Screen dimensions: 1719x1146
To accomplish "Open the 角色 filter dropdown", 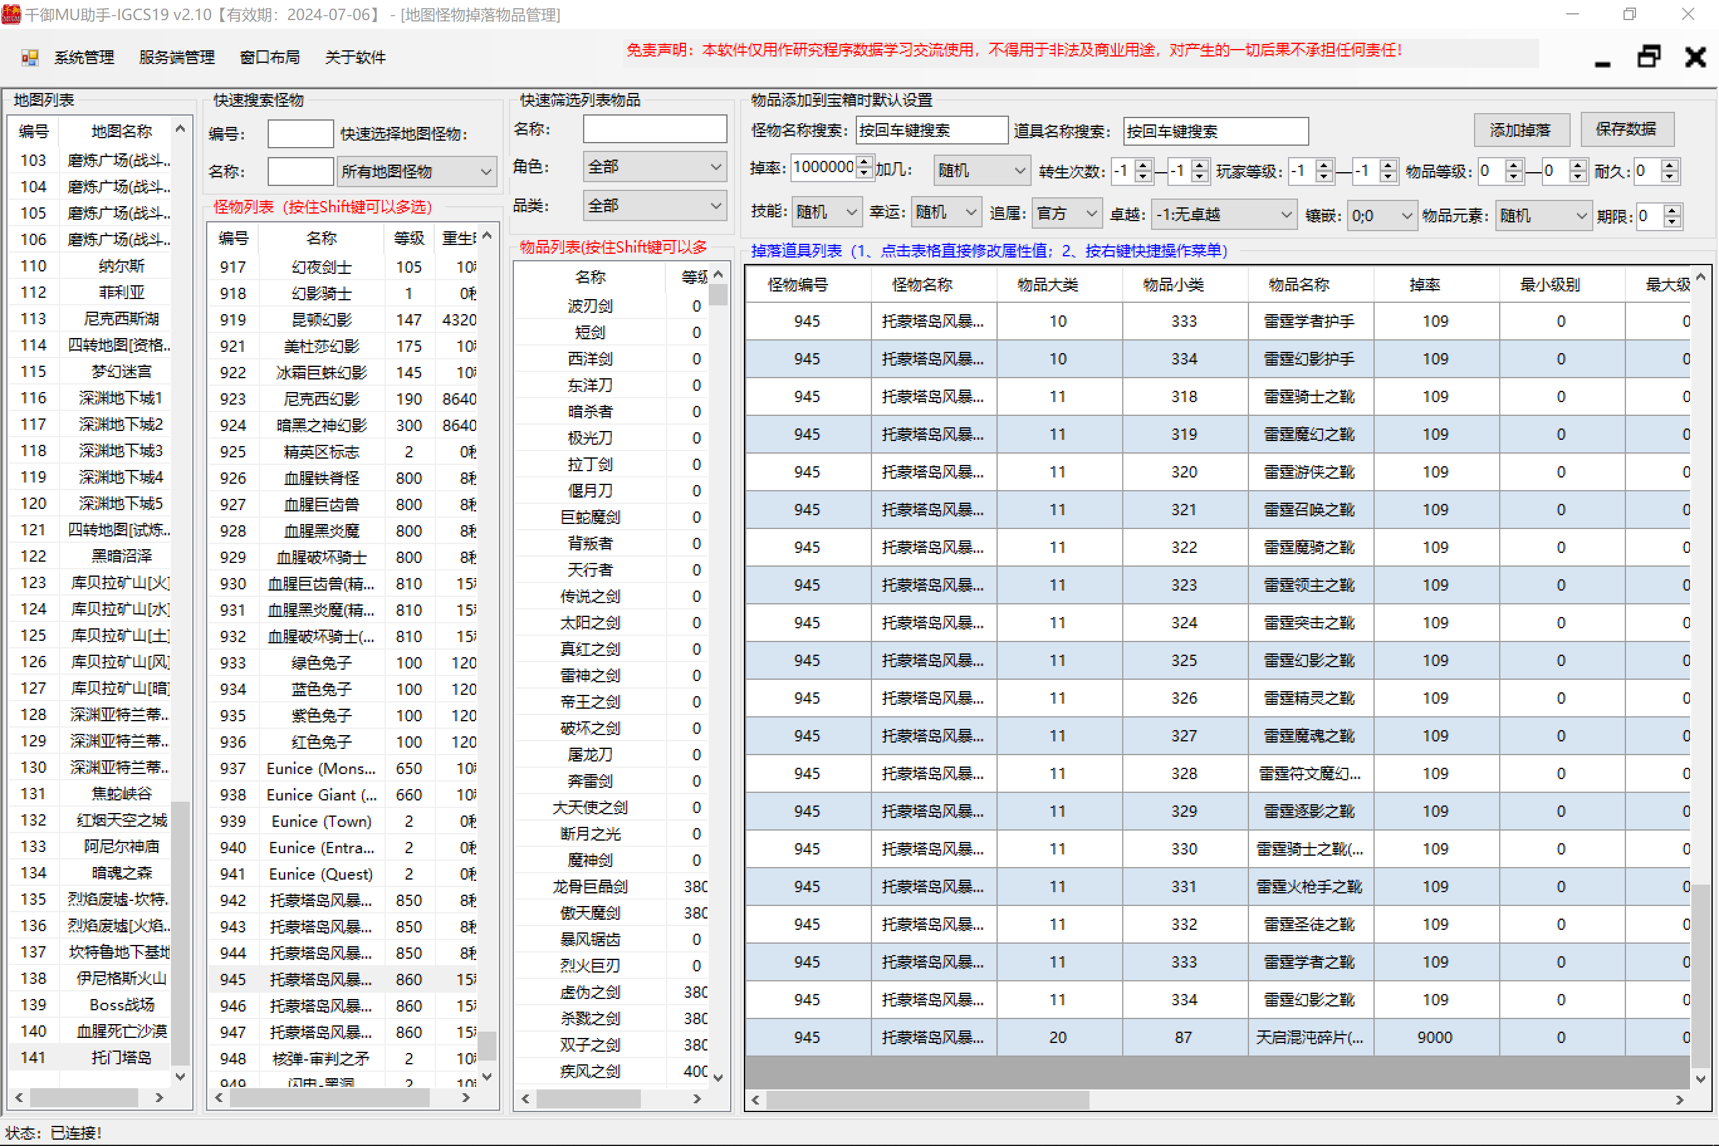I will (x=655, y=166).
